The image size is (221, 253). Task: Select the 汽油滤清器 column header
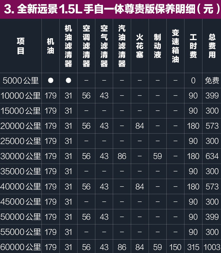point(122,46)
